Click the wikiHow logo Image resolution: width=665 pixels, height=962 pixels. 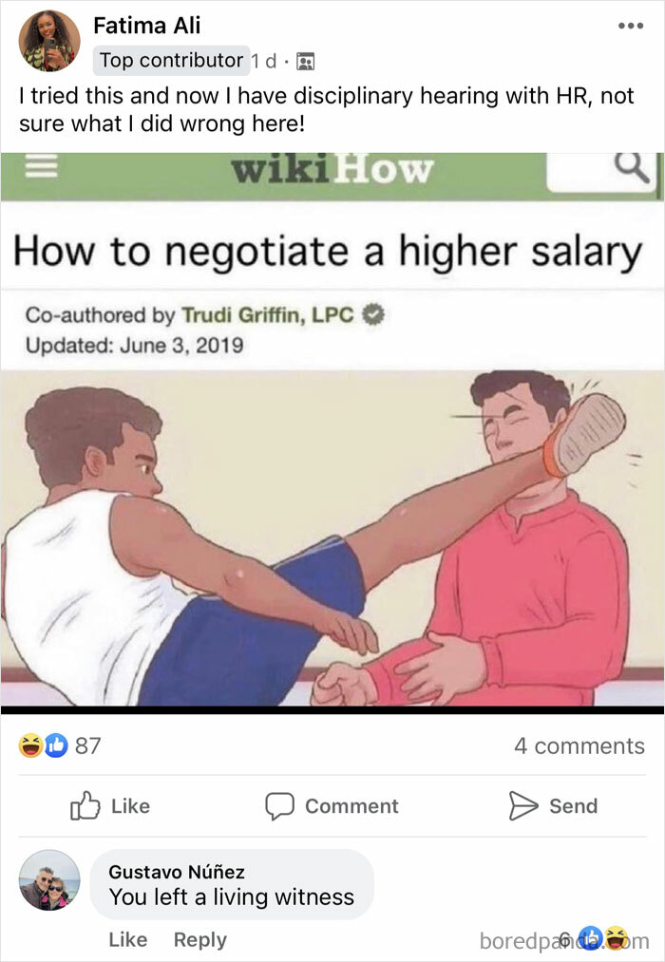(332, 170)
